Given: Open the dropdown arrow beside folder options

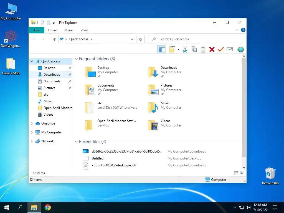Looking at the screenshot, I should pos(179,49).
